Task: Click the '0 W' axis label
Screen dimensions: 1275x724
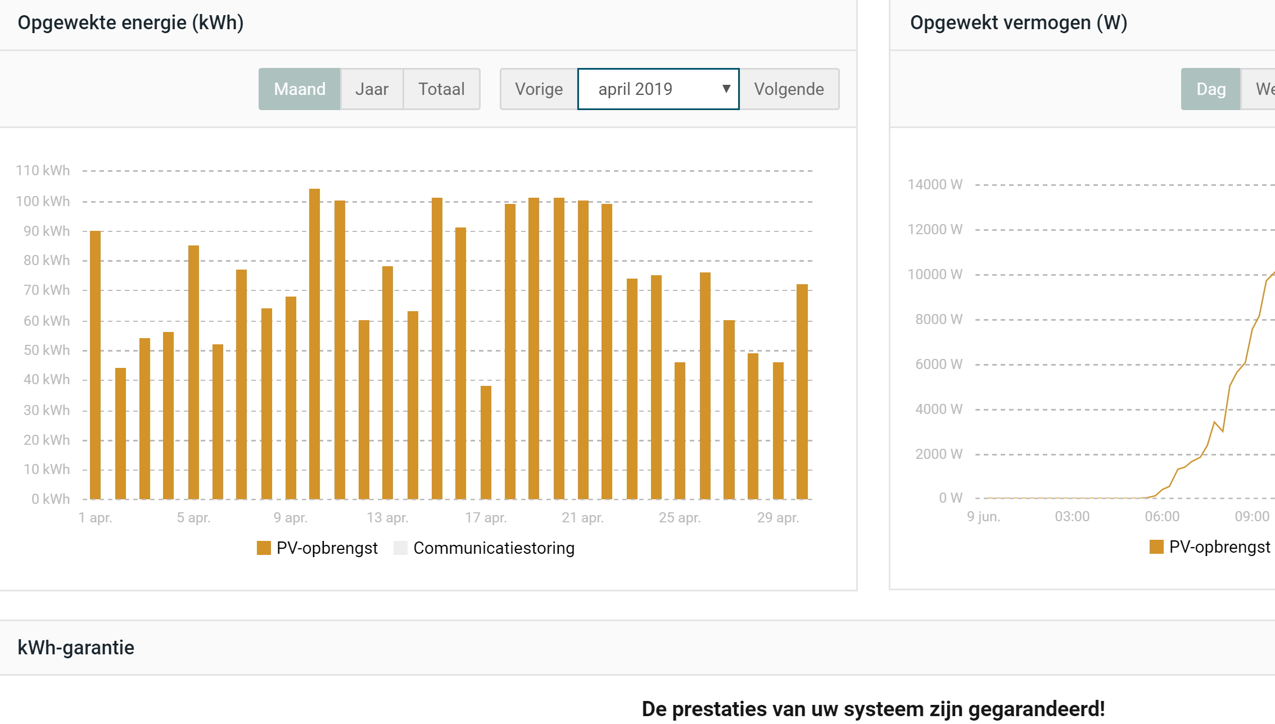Action: 951,498
